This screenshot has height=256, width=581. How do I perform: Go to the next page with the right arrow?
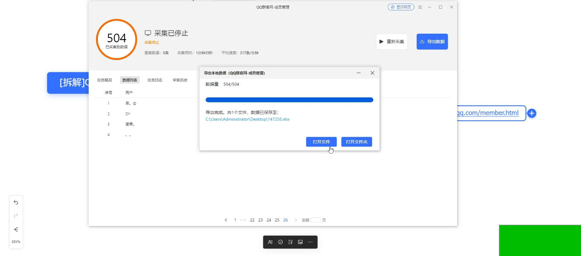click(295, 220)
